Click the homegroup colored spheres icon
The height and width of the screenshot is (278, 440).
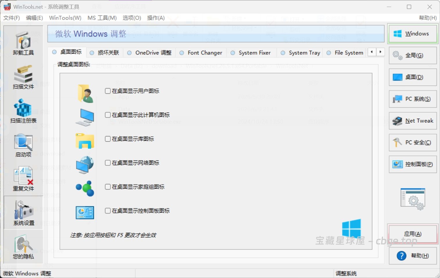click(85, 188)
